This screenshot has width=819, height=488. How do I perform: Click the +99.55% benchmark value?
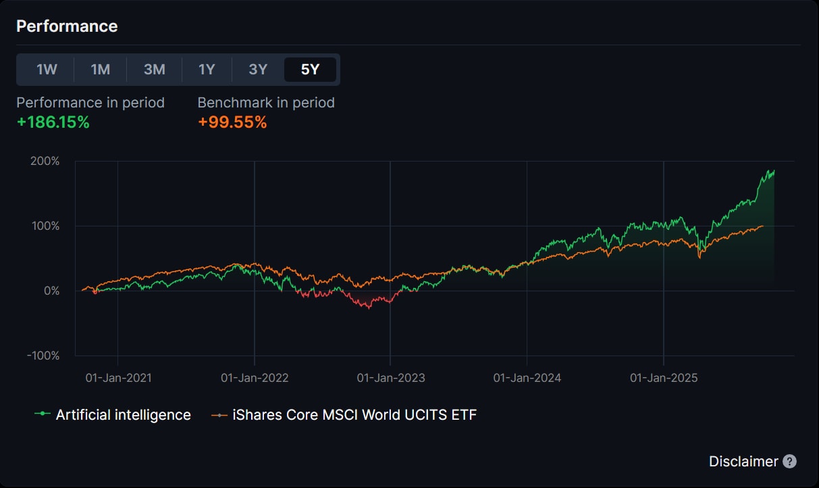(232, 122)
